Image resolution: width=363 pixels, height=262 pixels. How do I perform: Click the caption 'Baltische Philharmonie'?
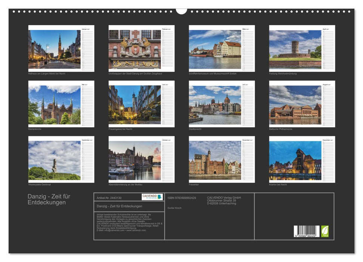coord(281,129)
